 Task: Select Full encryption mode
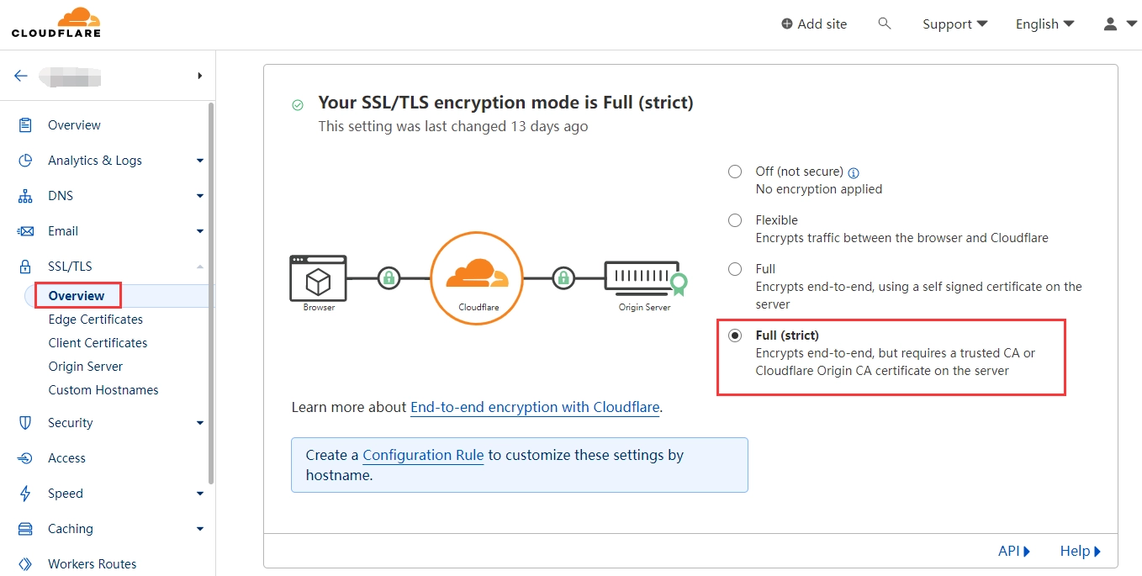click(x=734, y=268)
